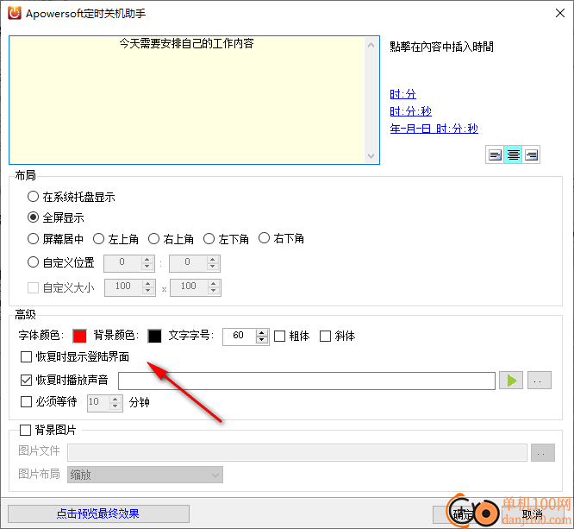574x529 pixels.
Task: Click 点击预览最终效果 preview button
Action: pos(98,513)
